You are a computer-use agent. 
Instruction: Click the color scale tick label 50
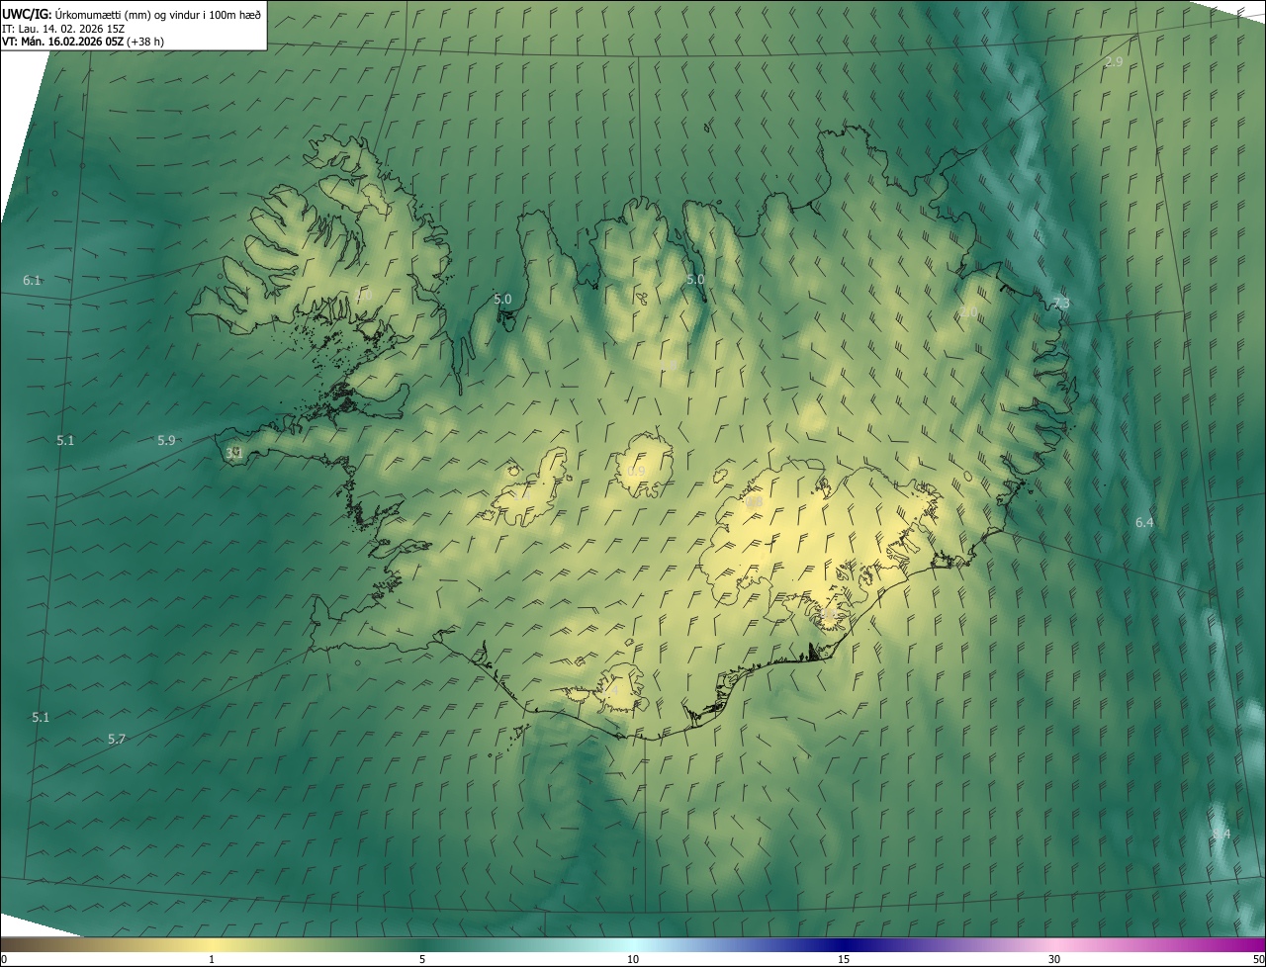(x=1258, y=959)
